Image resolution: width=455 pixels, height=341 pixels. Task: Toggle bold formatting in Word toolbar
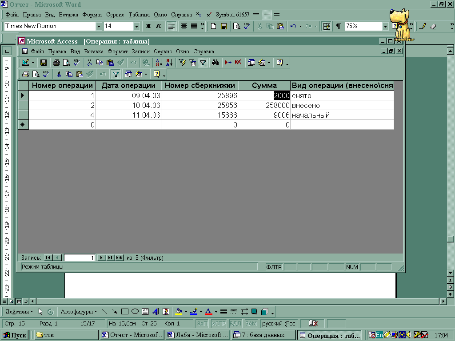148,26
